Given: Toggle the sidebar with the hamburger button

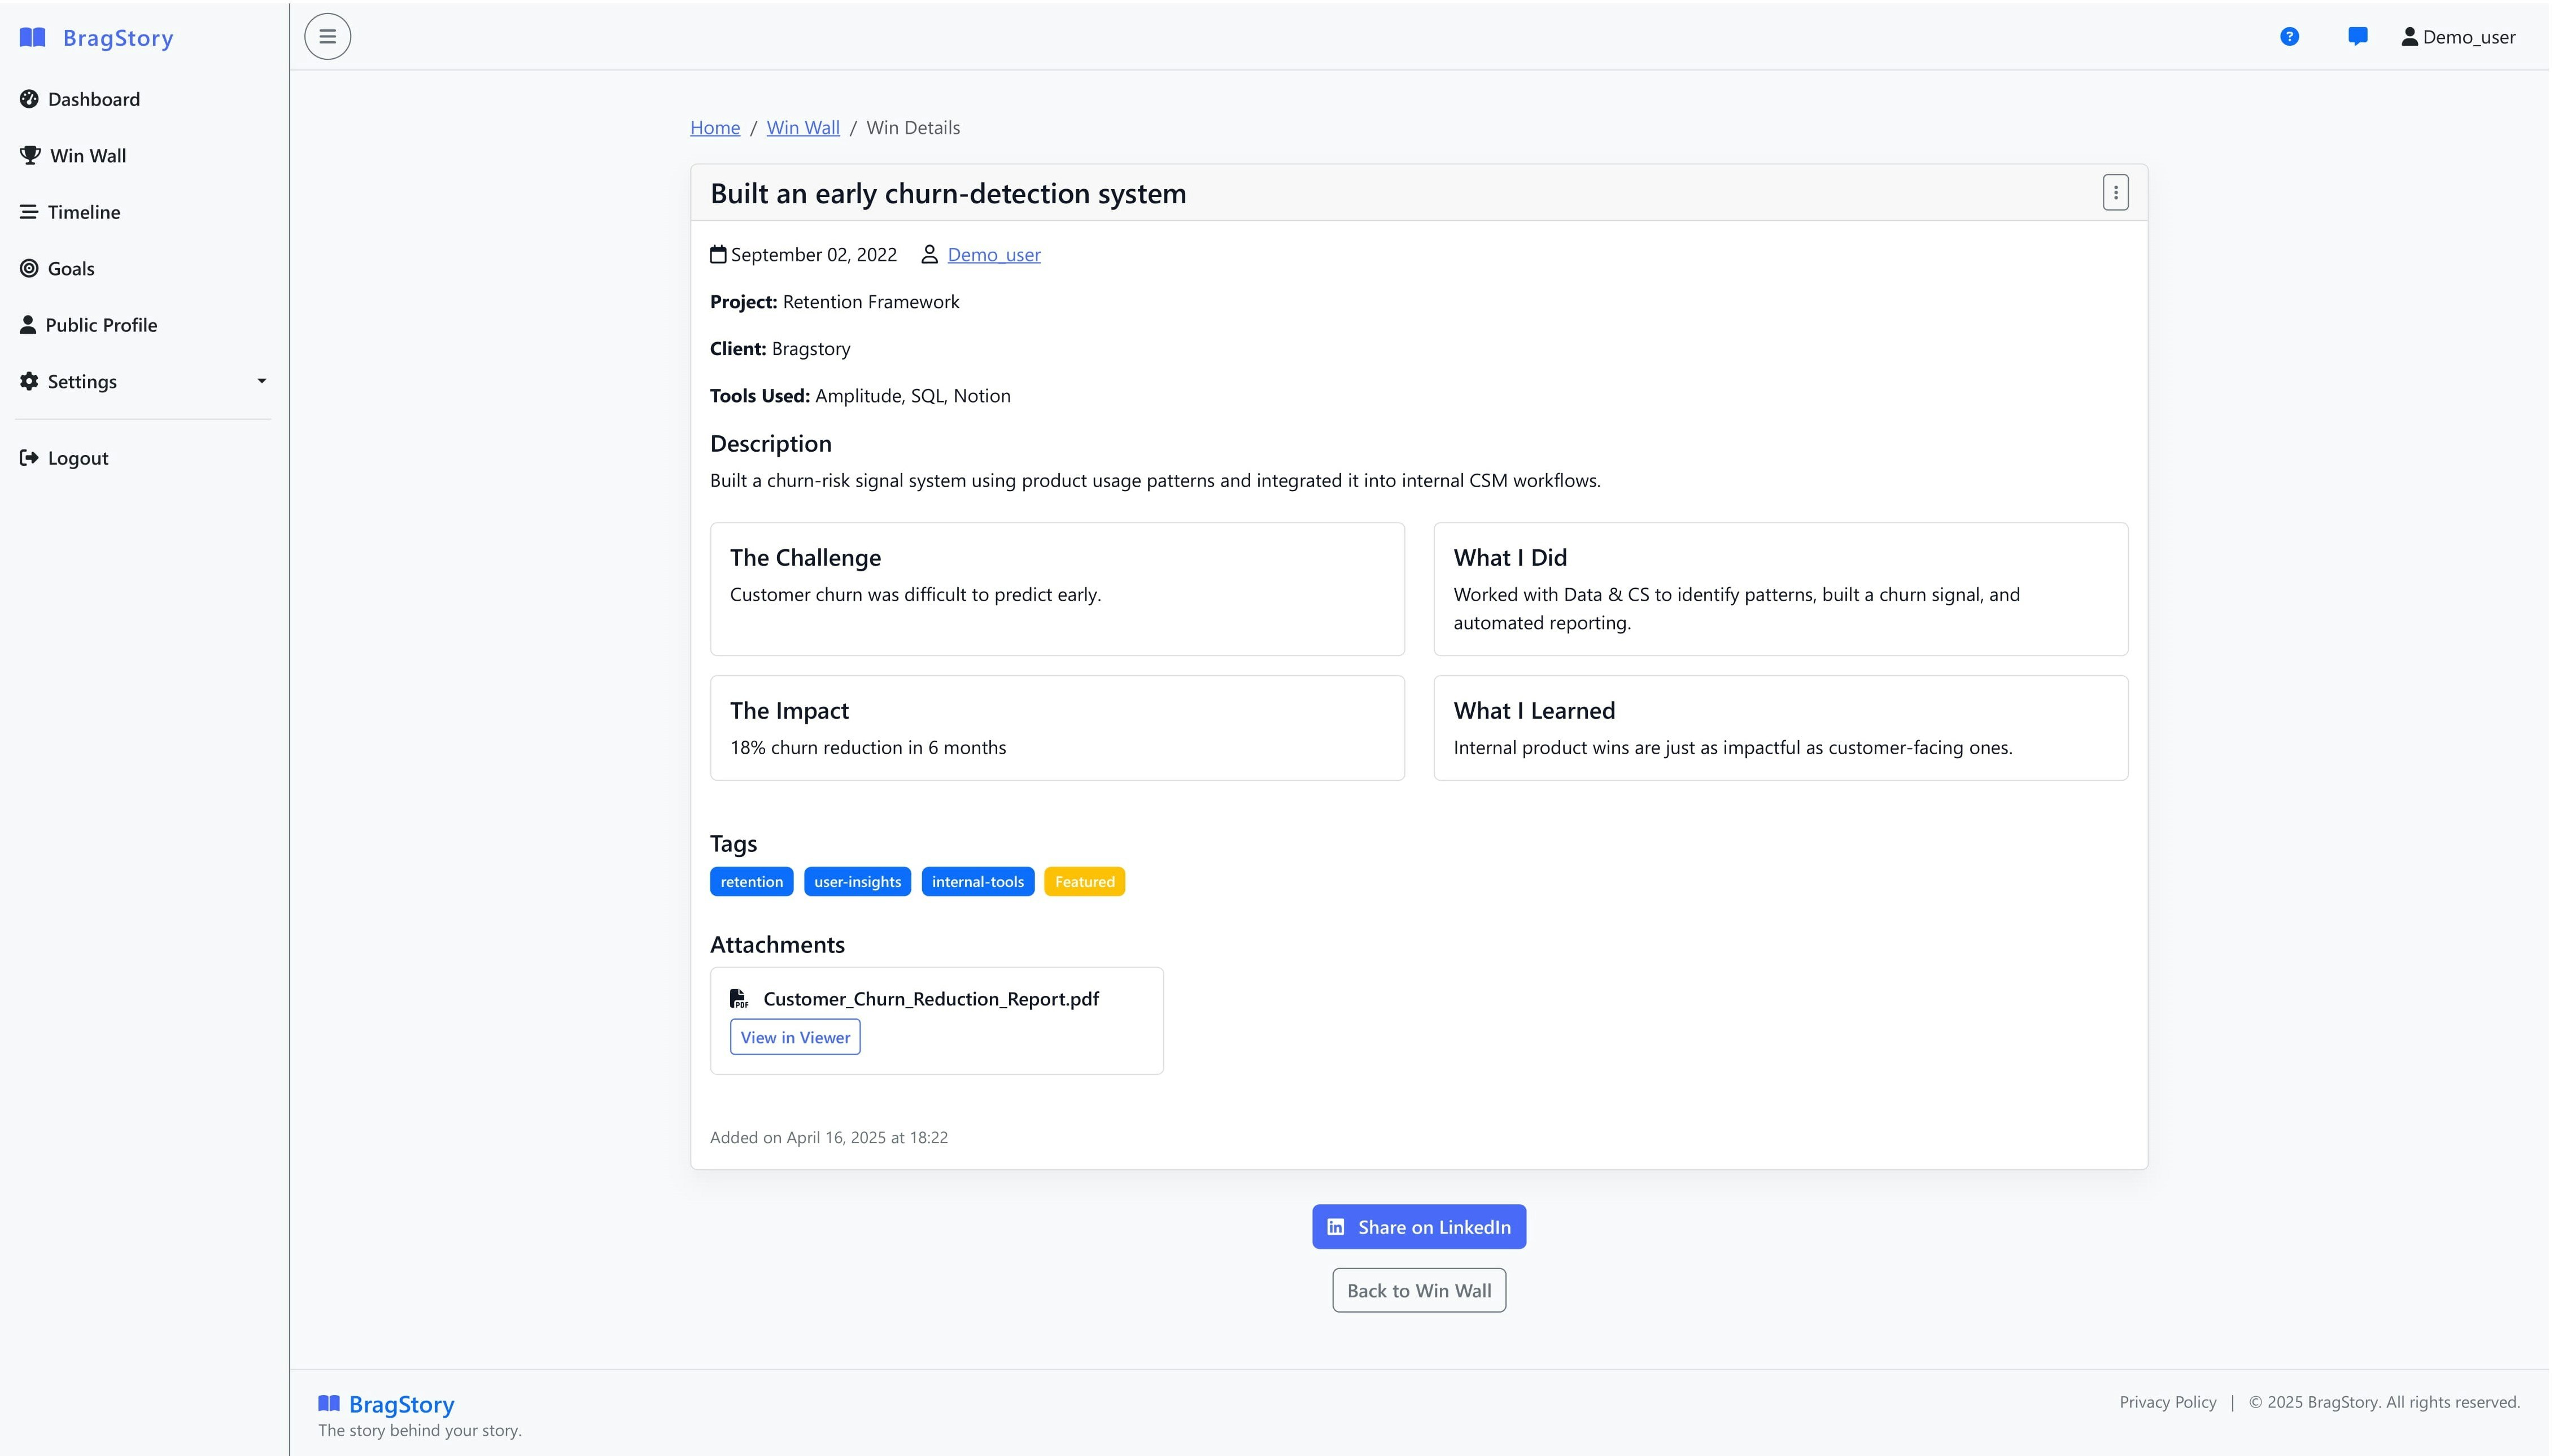Looking at the screenshot, I should pos(328,37).
